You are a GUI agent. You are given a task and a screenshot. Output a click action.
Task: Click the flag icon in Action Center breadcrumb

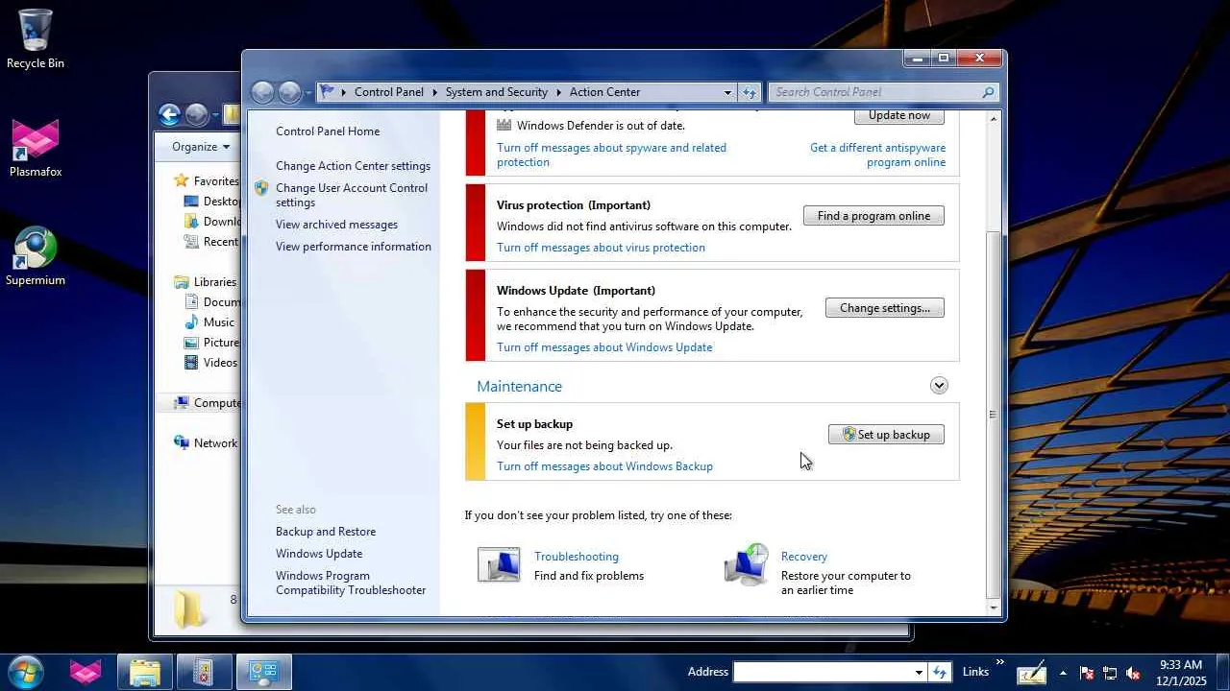tap(328, 92)
